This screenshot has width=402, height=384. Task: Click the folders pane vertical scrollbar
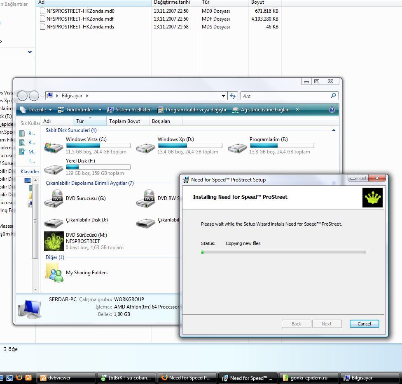[35, 221]
